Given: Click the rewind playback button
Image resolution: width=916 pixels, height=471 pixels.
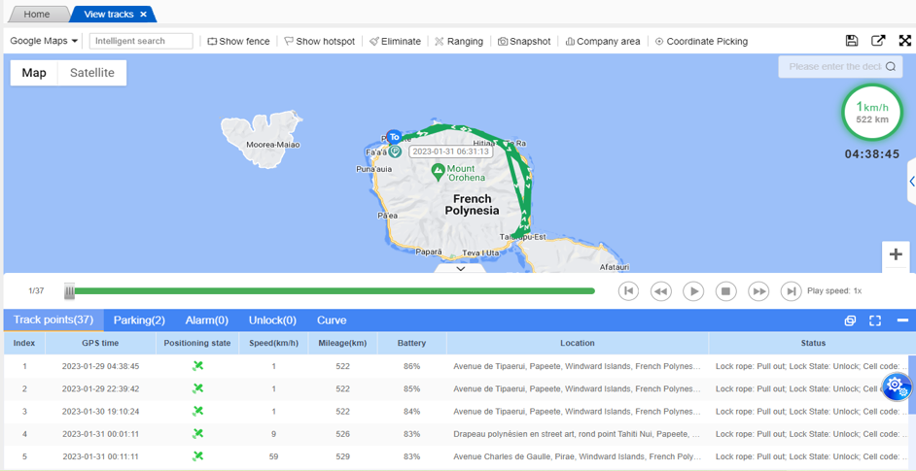Looking at the screenshot, I should [660, 291].
